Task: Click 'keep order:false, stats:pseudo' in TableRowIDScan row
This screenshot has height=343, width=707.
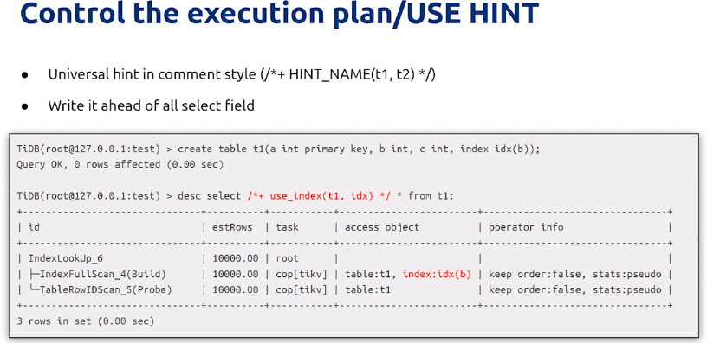Action: (x=575, y=290)
